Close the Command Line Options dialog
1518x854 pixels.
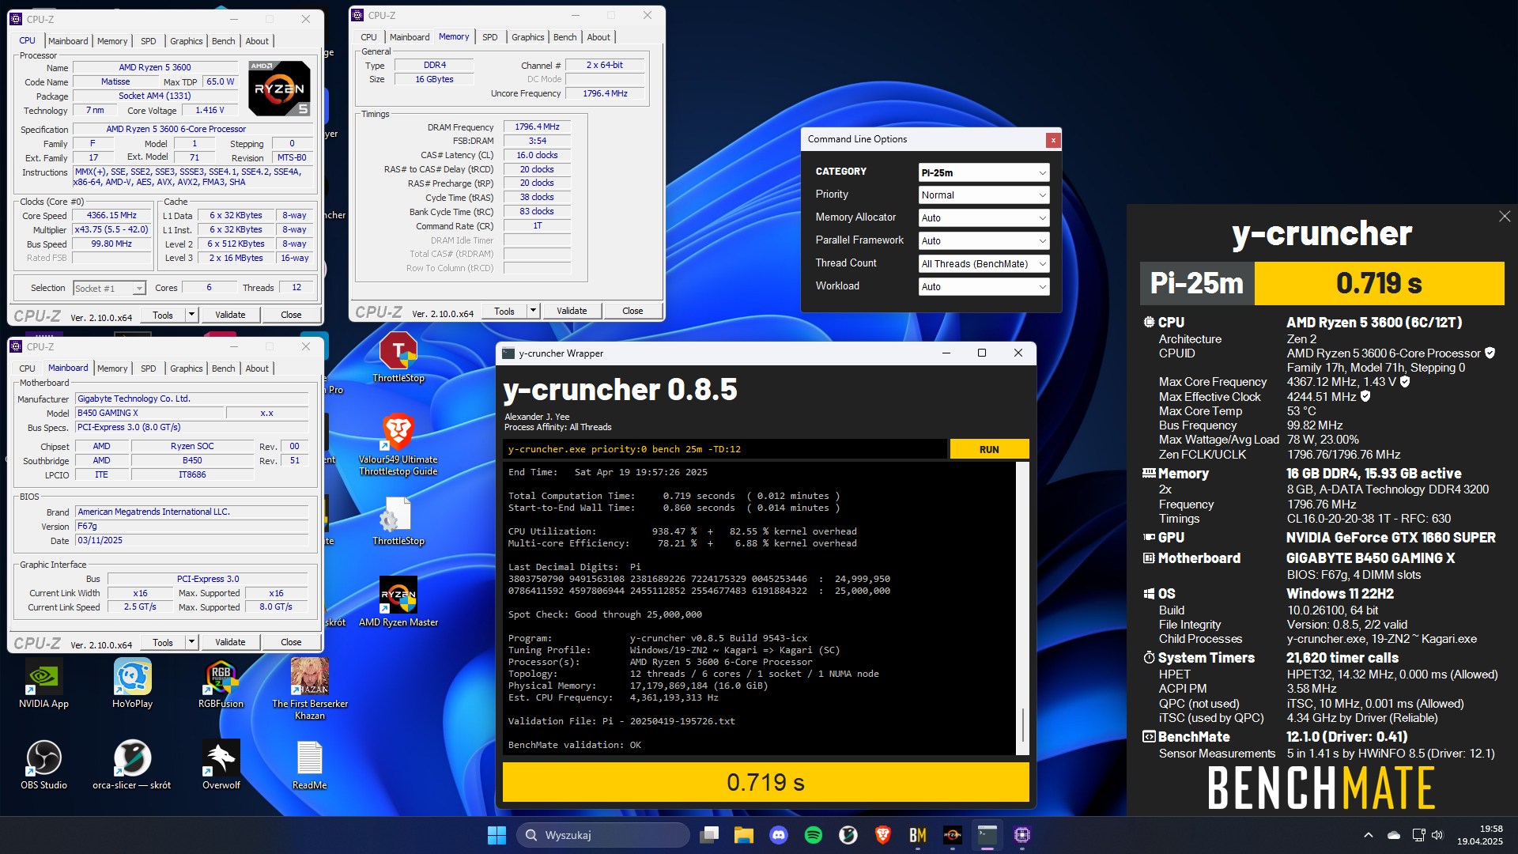coord(1052,140)
